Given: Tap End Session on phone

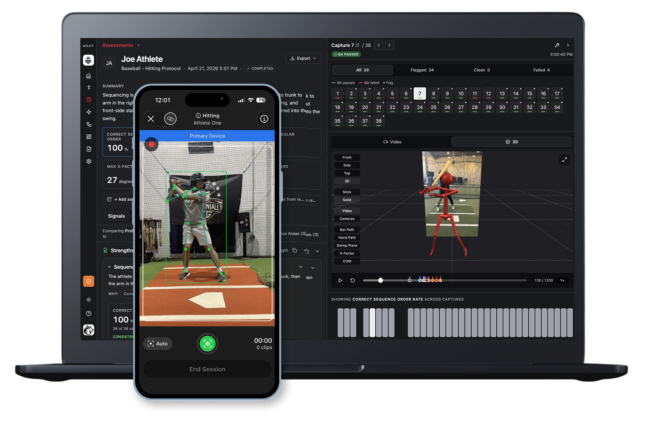Looking at the screenshot, I should click(208, 369).
